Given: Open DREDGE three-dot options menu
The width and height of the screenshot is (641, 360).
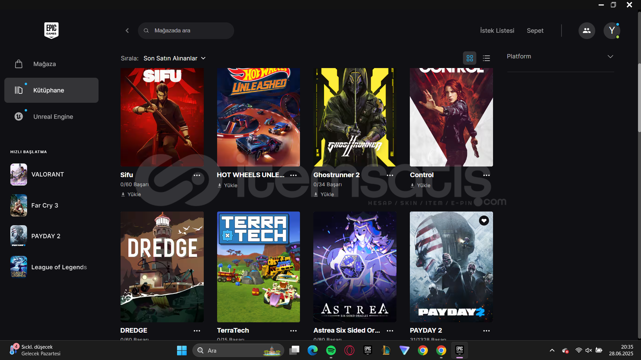Looking at the screenshot, I should pos(197,331).
